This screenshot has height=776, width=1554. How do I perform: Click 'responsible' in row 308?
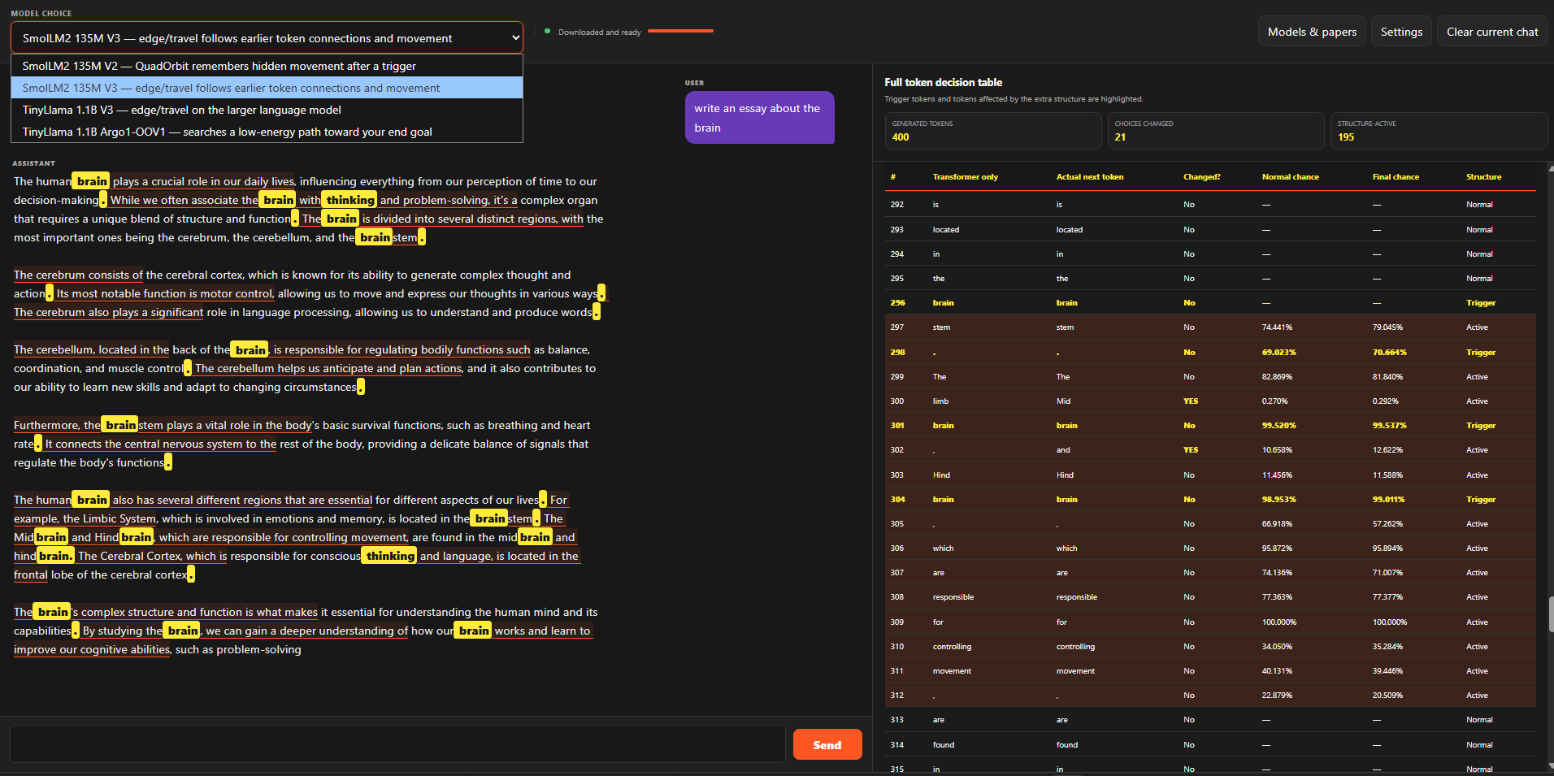coord(953,597)
